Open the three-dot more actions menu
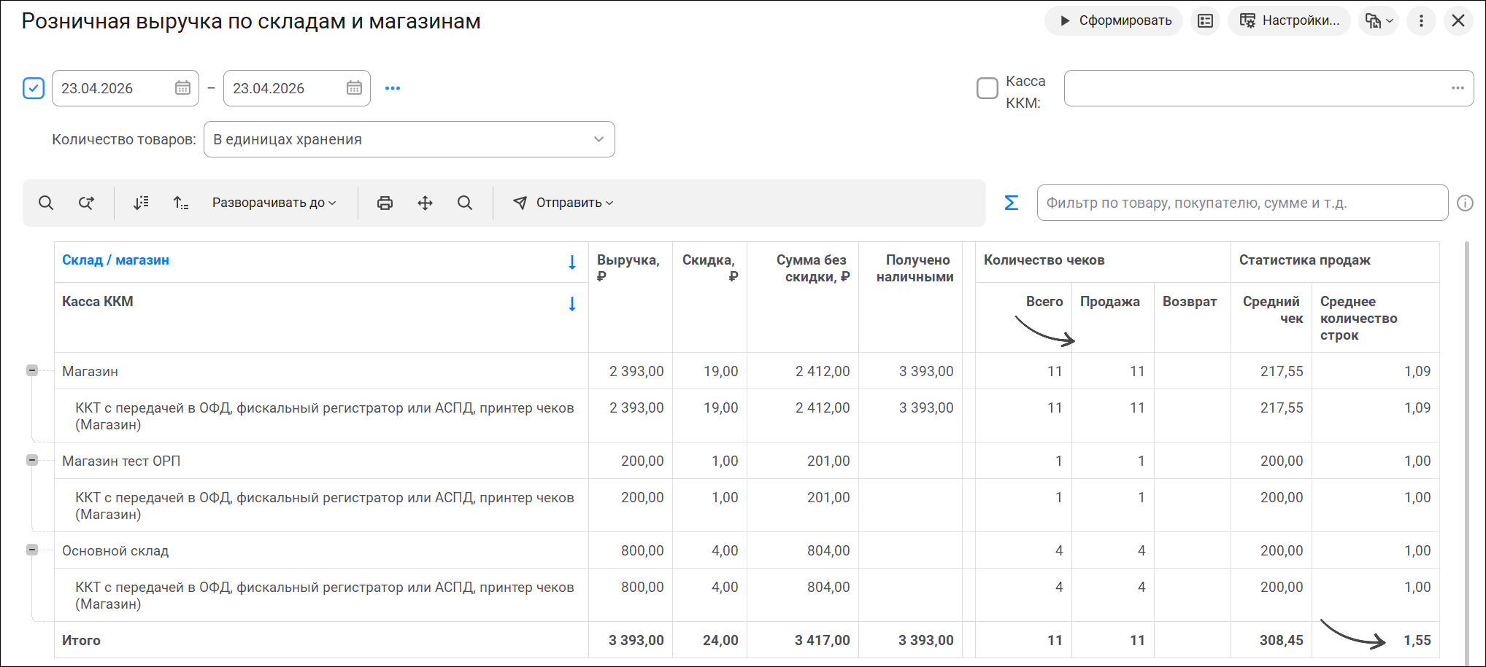1486x667 pixels. click(x=1421, y=21)
